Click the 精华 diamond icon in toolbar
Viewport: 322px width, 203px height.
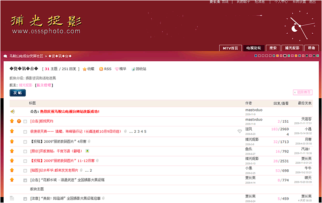[117, 69]
